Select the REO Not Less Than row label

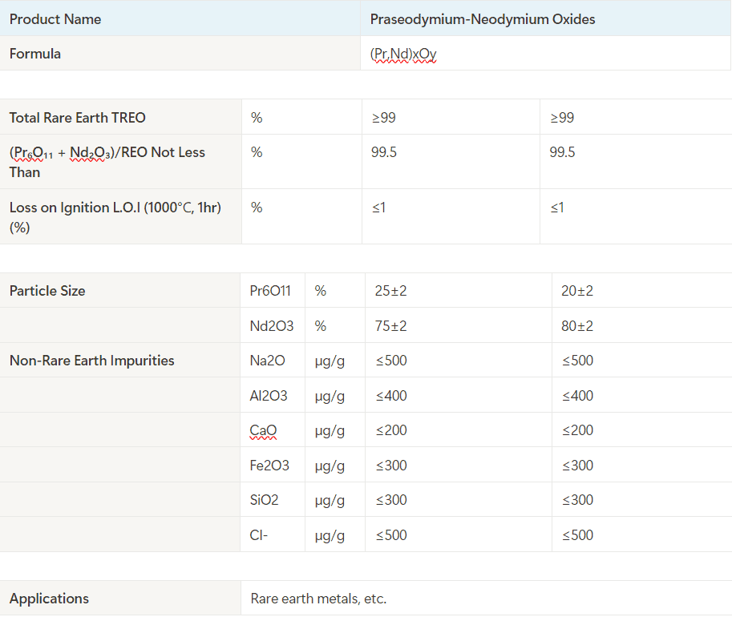107,162
